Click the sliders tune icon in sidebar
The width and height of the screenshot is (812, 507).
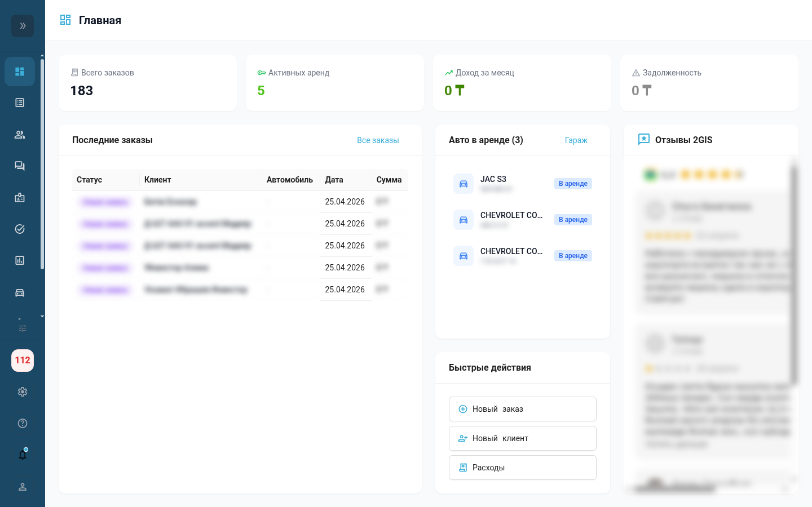pos(23,328)
